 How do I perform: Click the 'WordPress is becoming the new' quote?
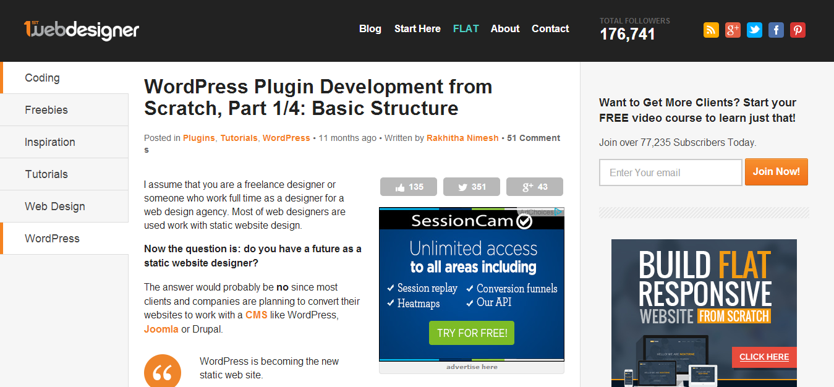[270, 368]
